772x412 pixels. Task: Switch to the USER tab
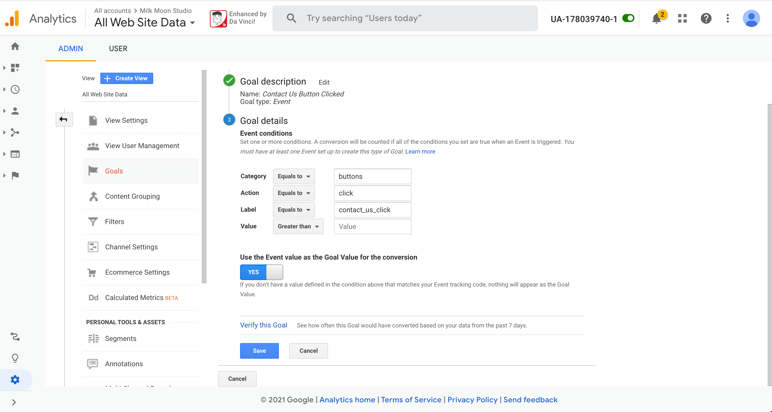[x=118, y=48]
